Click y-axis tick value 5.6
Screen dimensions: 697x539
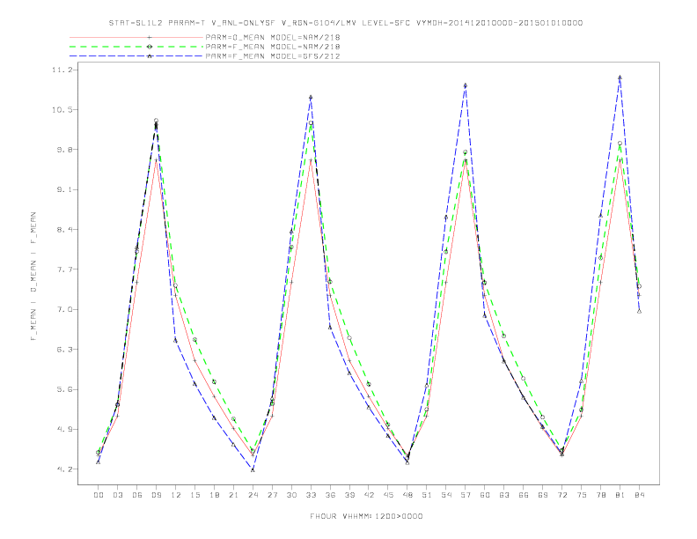(63, 389)
